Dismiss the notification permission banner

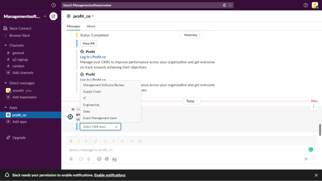tap(316, 175)
